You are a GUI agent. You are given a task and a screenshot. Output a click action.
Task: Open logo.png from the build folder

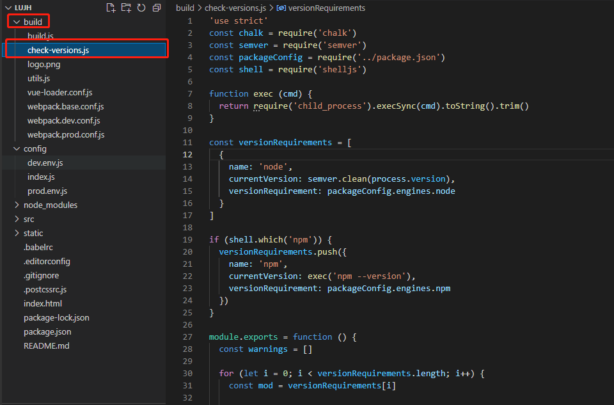tap(44, 64)
